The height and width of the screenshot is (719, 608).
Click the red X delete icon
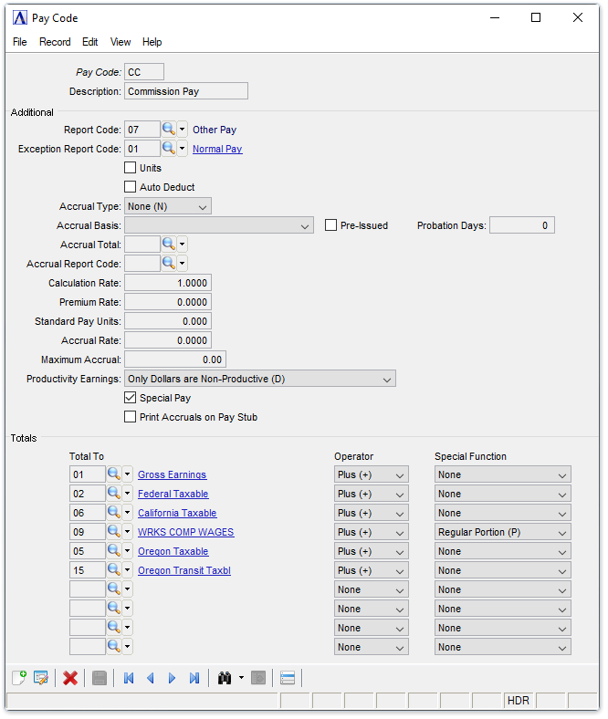tap(70, 678)
